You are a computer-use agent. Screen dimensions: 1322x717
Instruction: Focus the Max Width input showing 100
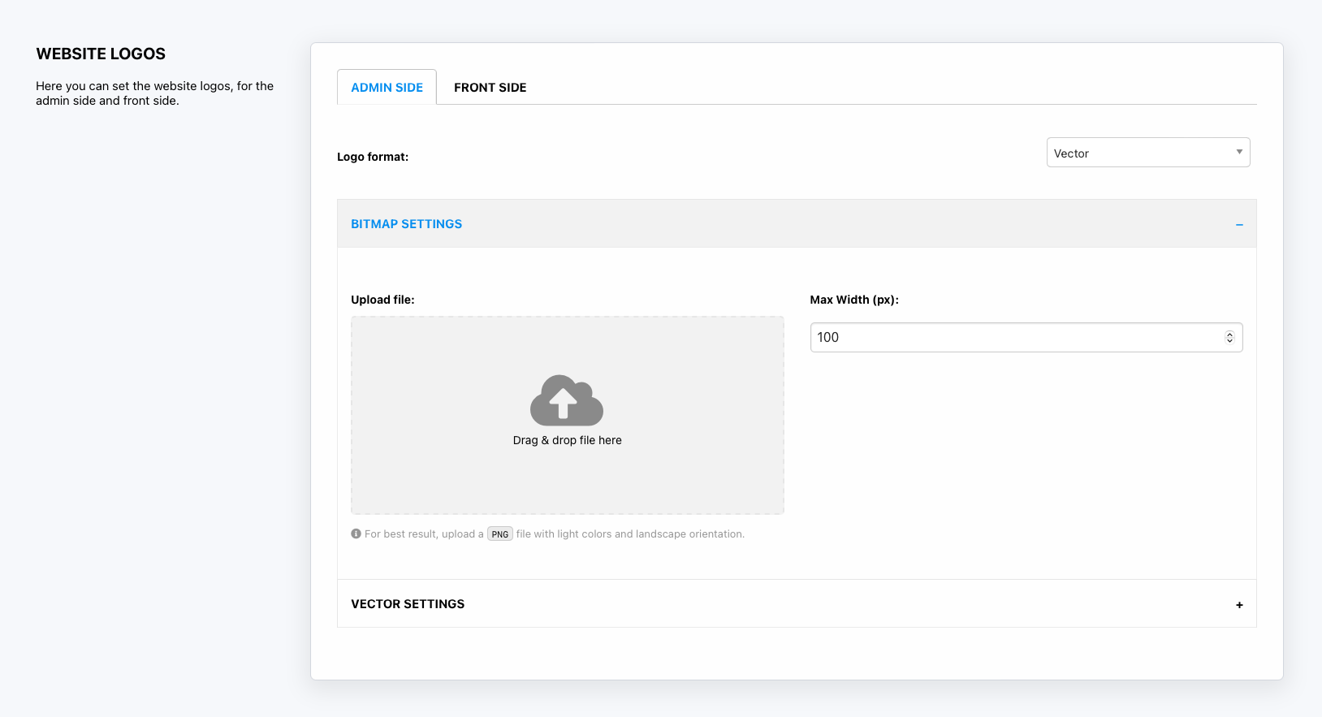[1015, 338]
